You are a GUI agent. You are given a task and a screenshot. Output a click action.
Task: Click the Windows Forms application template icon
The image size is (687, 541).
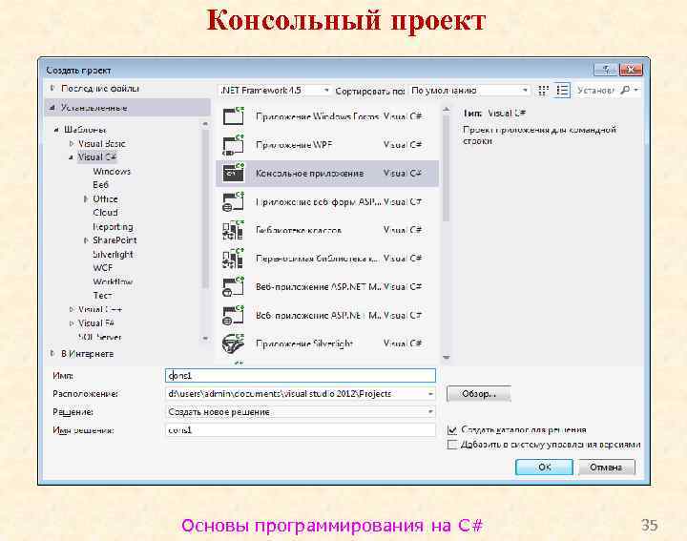pyautogui.click(x=233, y=116)
